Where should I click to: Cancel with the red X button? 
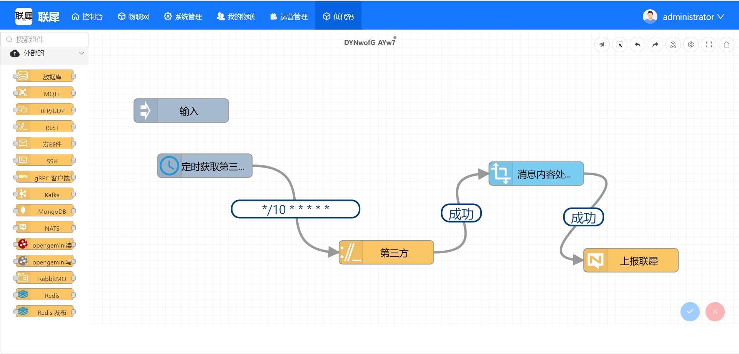(715, 312)
